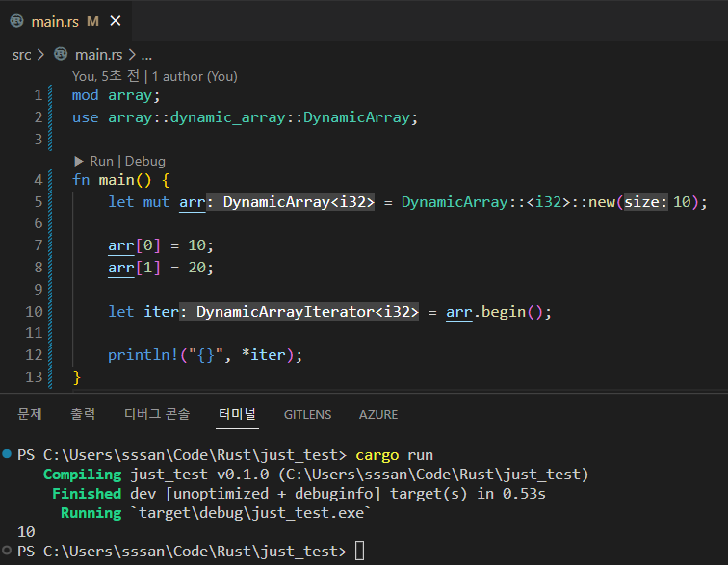Click the blue command marker before cargo run
Viewport: 728px width, 565px height.
coord(8,454)
